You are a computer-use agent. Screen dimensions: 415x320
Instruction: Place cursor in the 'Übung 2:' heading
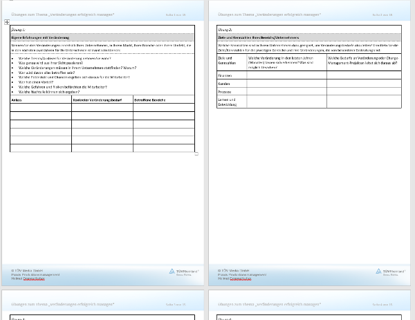point(225,30)
